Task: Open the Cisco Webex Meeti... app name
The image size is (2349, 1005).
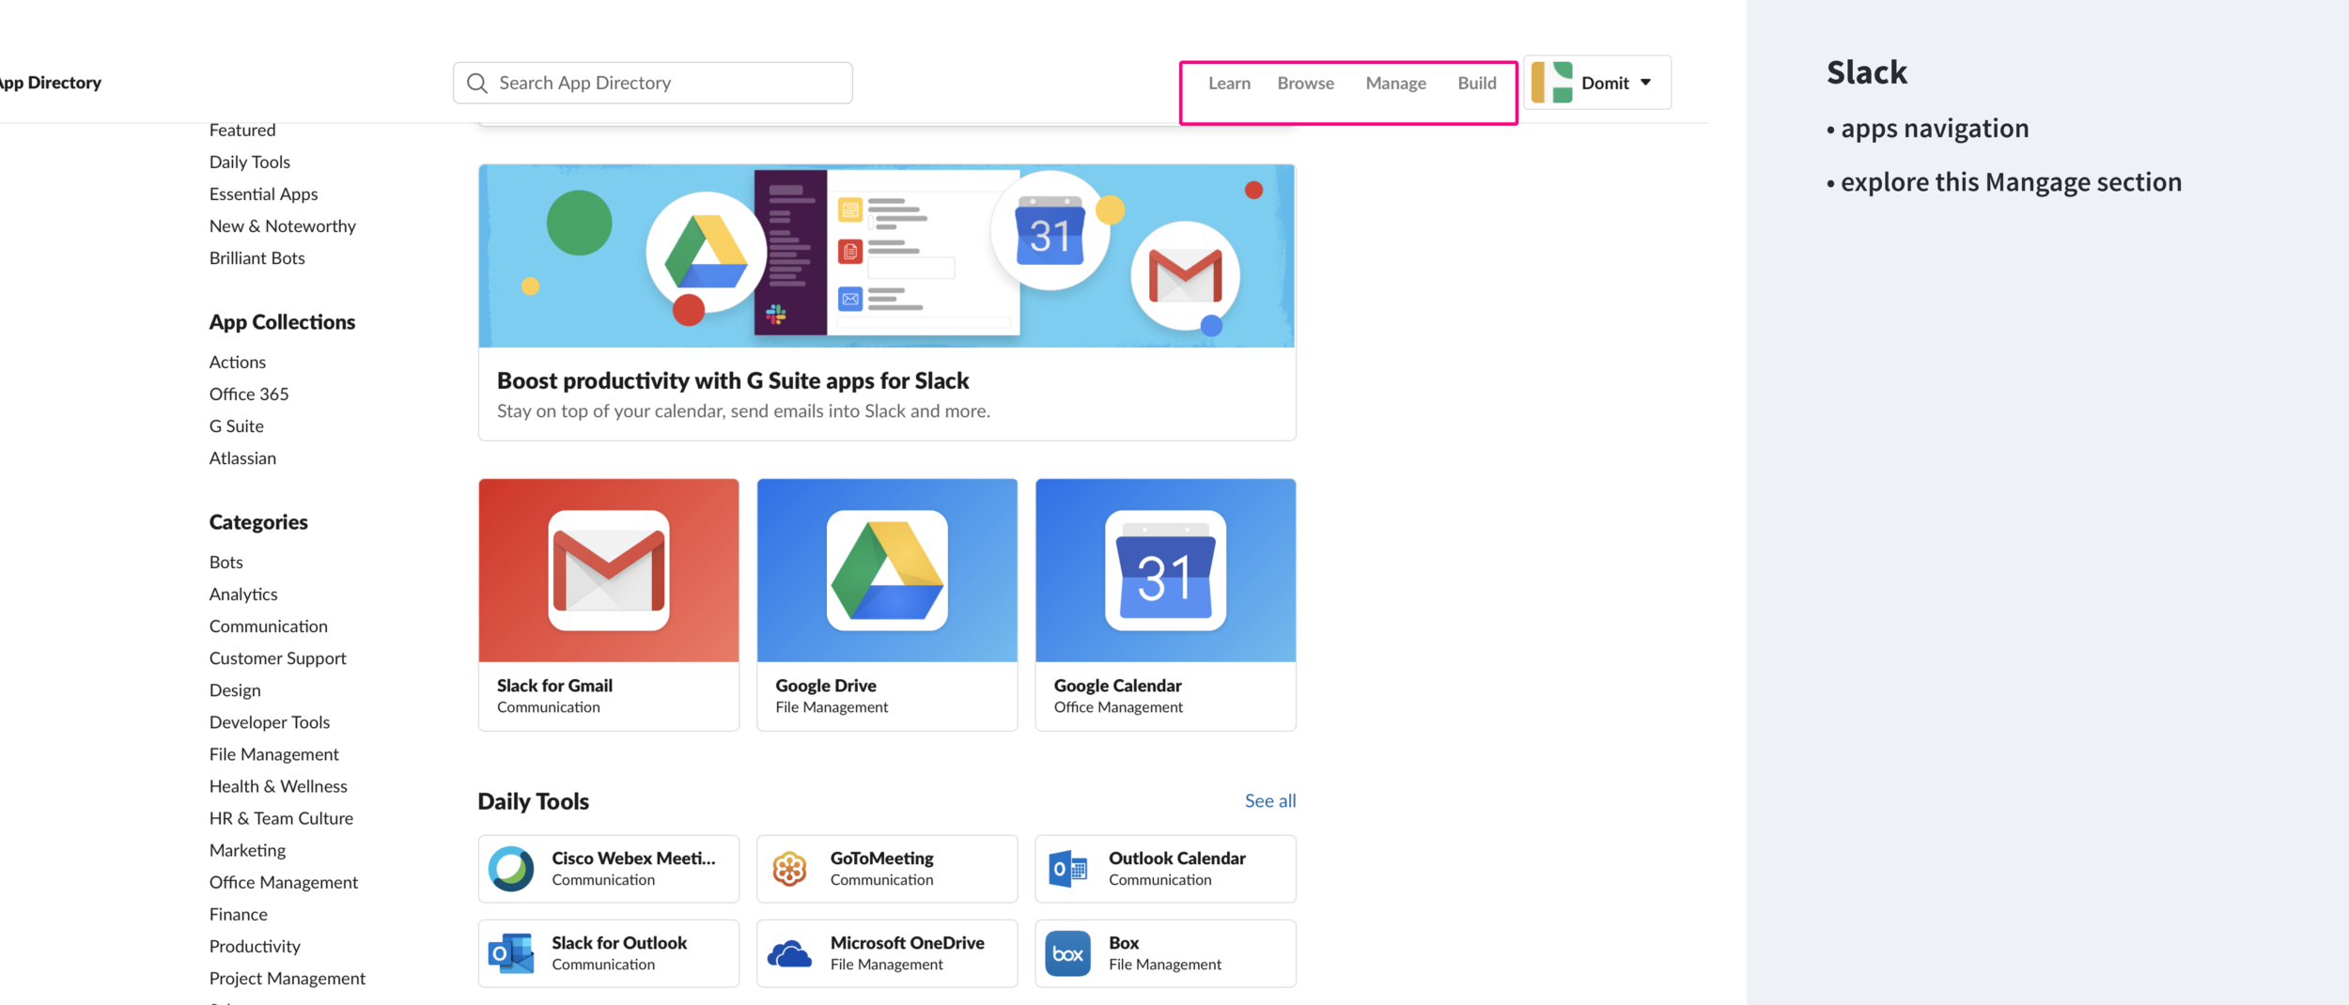Action: tap(633, 858)
